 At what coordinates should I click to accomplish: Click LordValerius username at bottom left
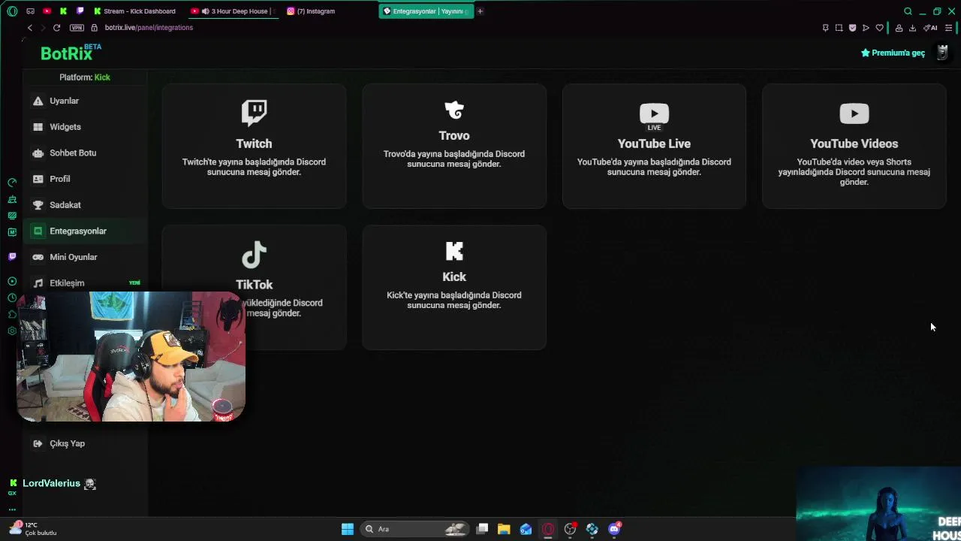[x=51, y=483]
